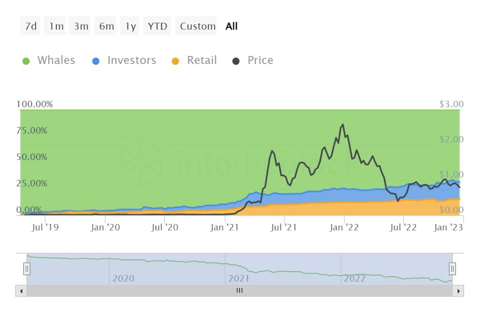The image size is (480, 320).
Task: Grab the right navigator range handle
Action: (452, 269)
